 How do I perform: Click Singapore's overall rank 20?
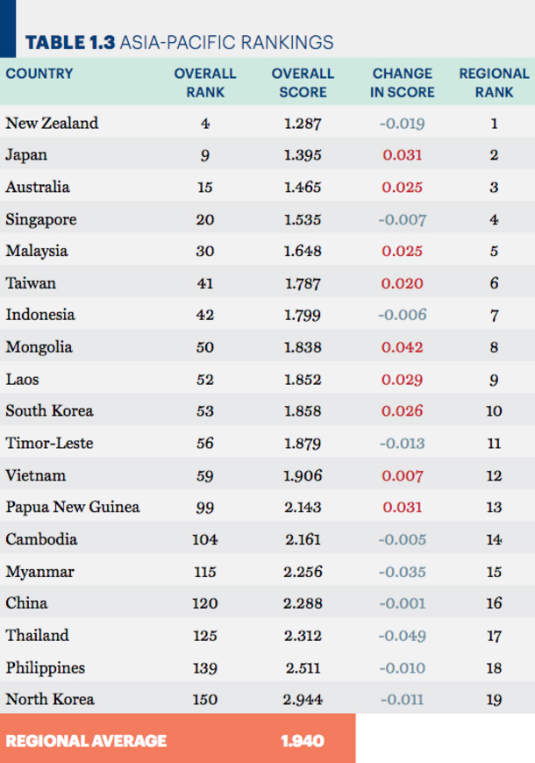(x=205, y=219)
